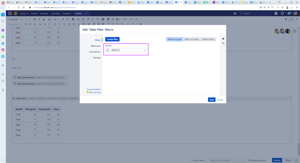Toggle the preview eye icon
Image resolution: width=300 pixels, height=163 pixels.
pyautogui.click(x=223, y=39)
